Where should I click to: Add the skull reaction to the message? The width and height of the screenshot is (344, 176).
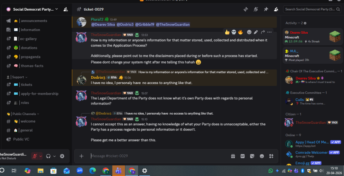(x=234, y=32)
